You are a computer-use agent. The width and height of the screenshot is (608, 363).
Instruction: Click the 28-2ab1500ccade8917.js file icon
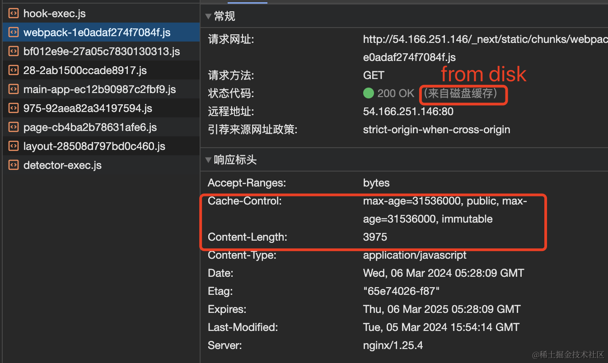click(14, 70)
